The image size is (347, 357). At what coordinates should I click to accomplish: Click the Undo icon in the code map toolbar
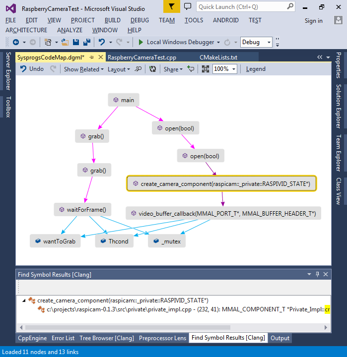23,69
